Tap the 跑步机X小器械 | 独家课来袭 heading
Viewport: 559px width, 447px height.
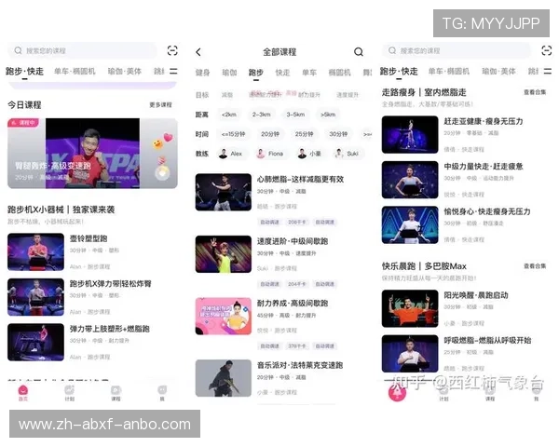tap(61, 210)
